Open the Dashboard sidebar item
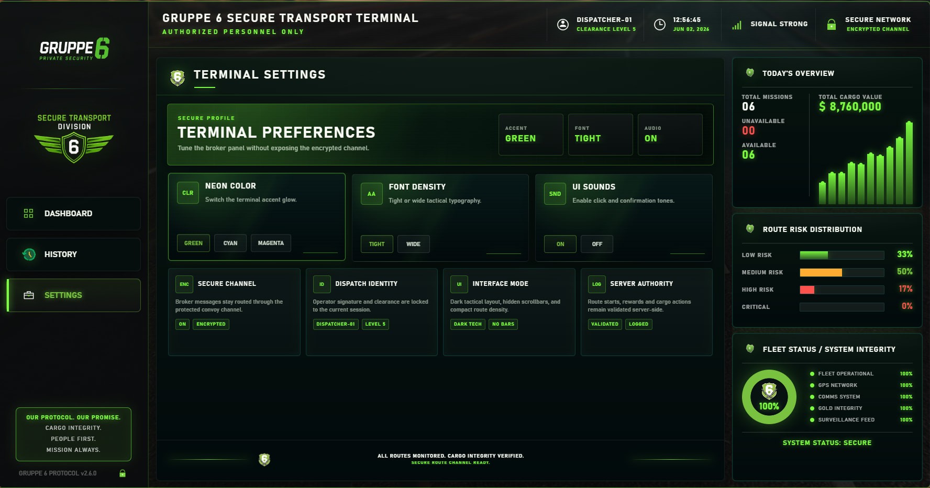The height and width of the screenshot is (488, 930). click(x=73, y=214)
